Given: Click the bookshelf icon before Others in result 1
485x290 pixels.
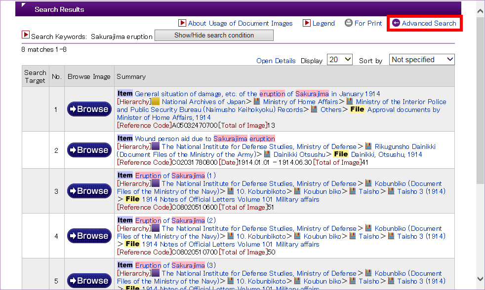Looking at the screenshot, I should click(x=314, y=109).
